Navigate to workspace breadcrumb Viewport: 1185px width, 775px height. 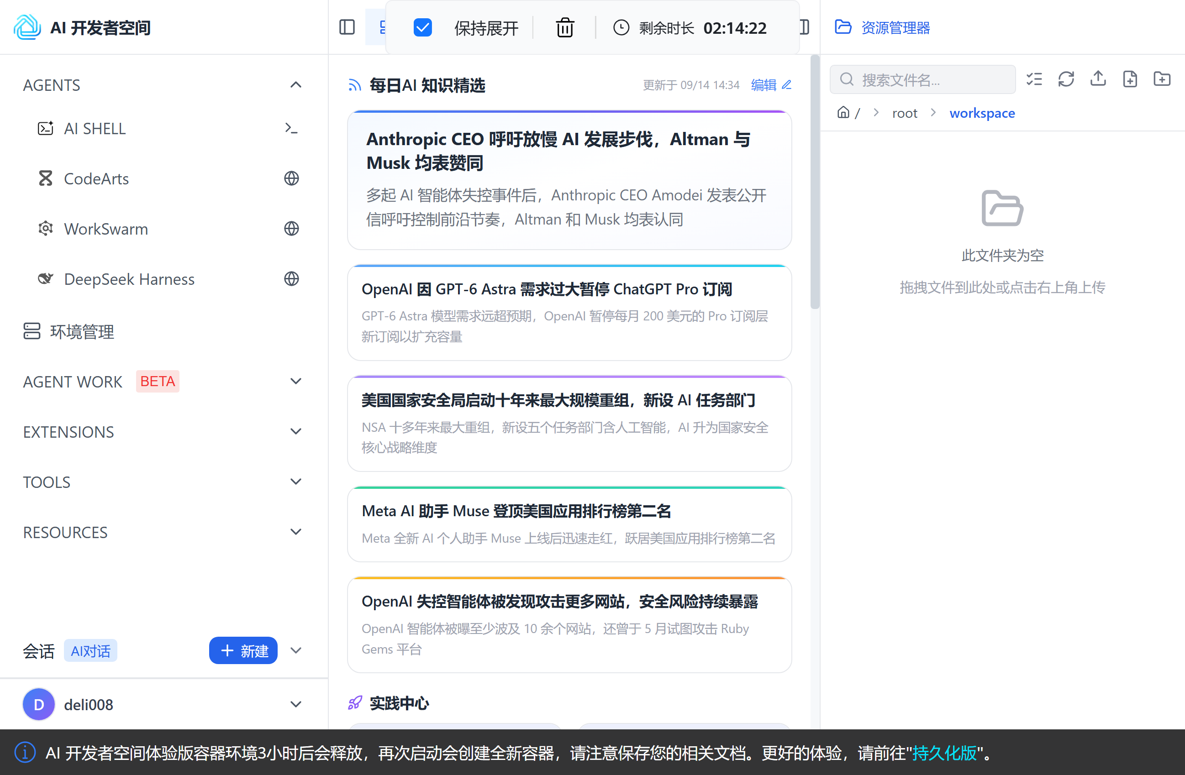click(x=982, y=113)
